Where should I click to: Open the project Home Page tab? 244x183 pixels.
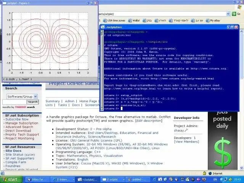tap(88, 101)
